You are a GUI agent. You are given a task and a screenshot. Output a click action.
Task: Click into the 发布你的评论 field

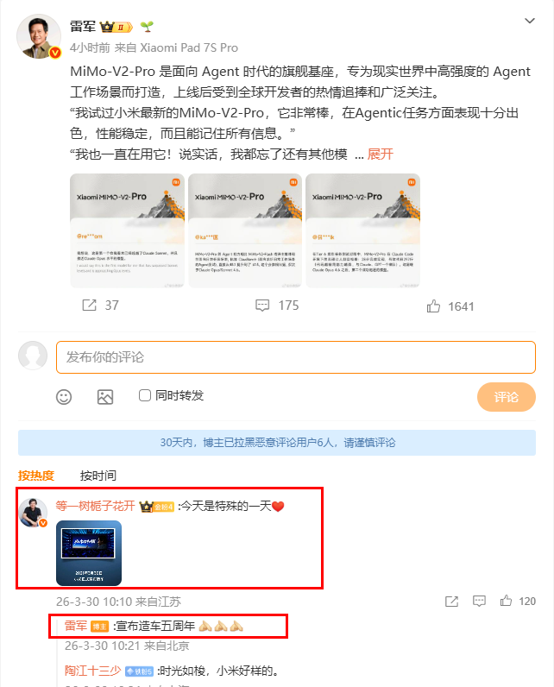tap(296, 357)
